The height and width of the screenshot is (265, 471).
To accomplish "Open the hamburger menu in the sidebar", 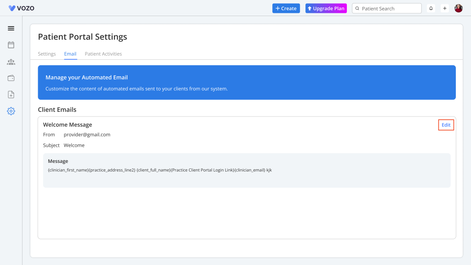I will coord(11,29).
